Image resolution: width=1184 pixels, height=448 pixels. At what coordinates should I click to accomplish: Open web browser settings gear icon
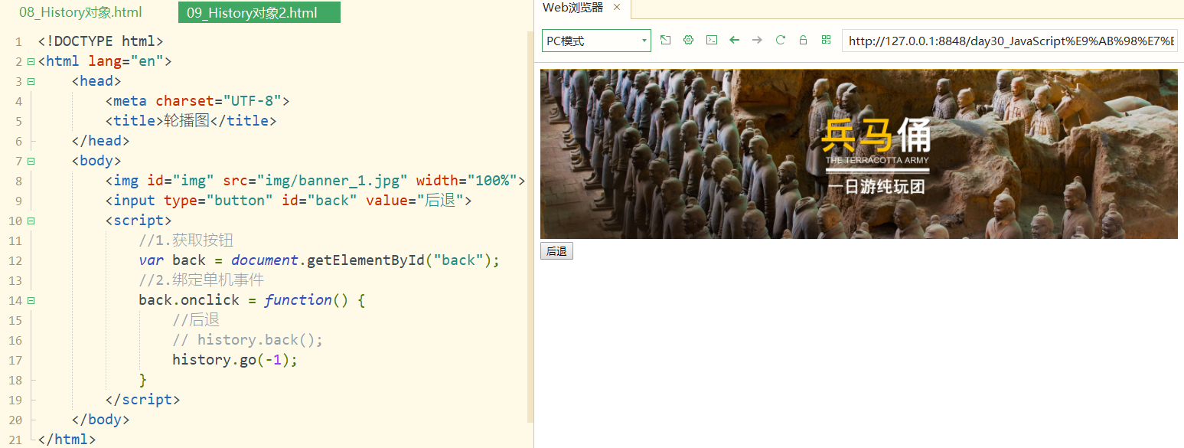pyautogui.click(x=688, y=40)
